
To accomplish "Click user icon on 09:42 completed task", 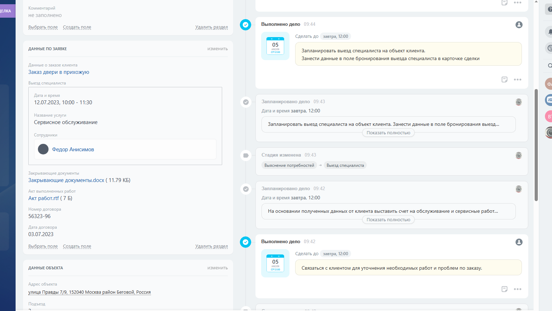I will click(x=519, y=242).
